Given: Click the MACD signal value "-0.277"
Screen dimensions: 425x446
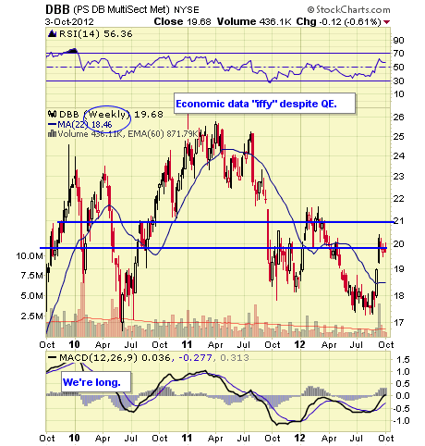Looking at the screenshot, I should click(195, 358).
